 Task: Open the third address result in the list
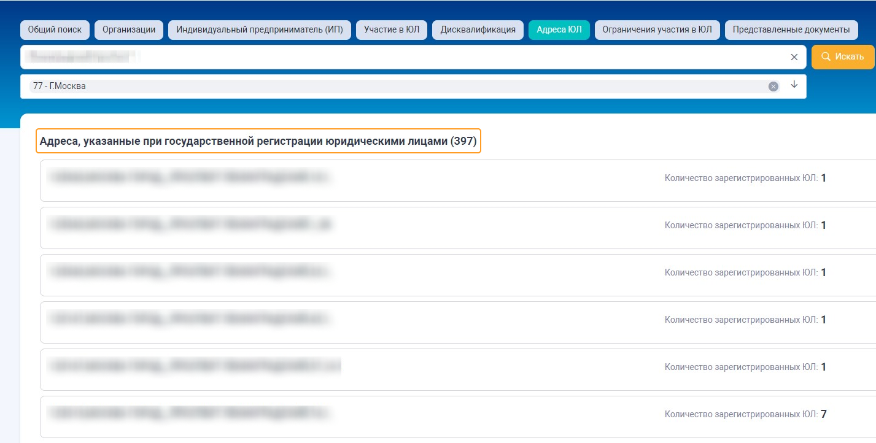[458, 275]
